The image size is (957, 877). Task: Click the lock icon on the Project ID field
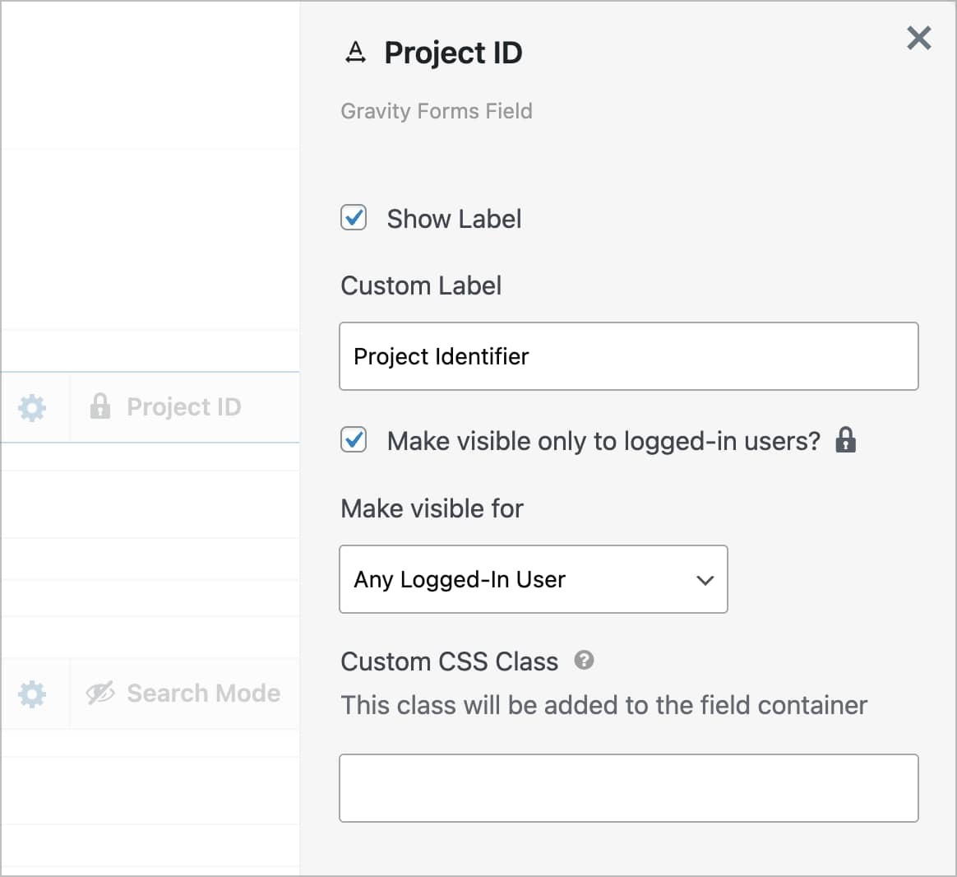point(100,406)
